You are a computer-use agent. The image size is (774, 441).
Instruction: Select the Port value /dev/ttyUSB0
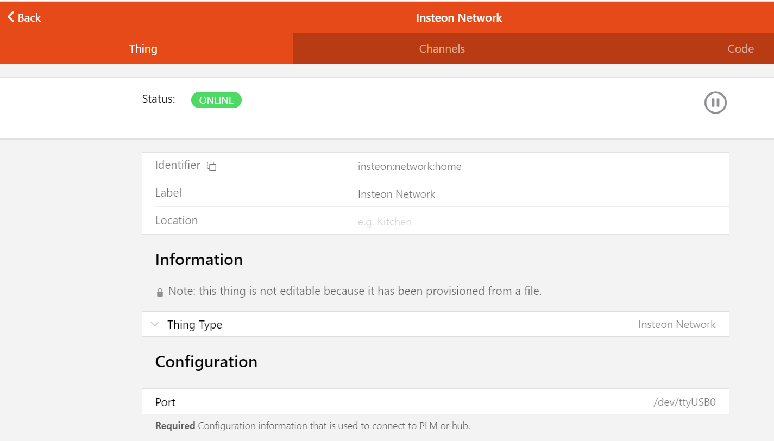point(684,401)
